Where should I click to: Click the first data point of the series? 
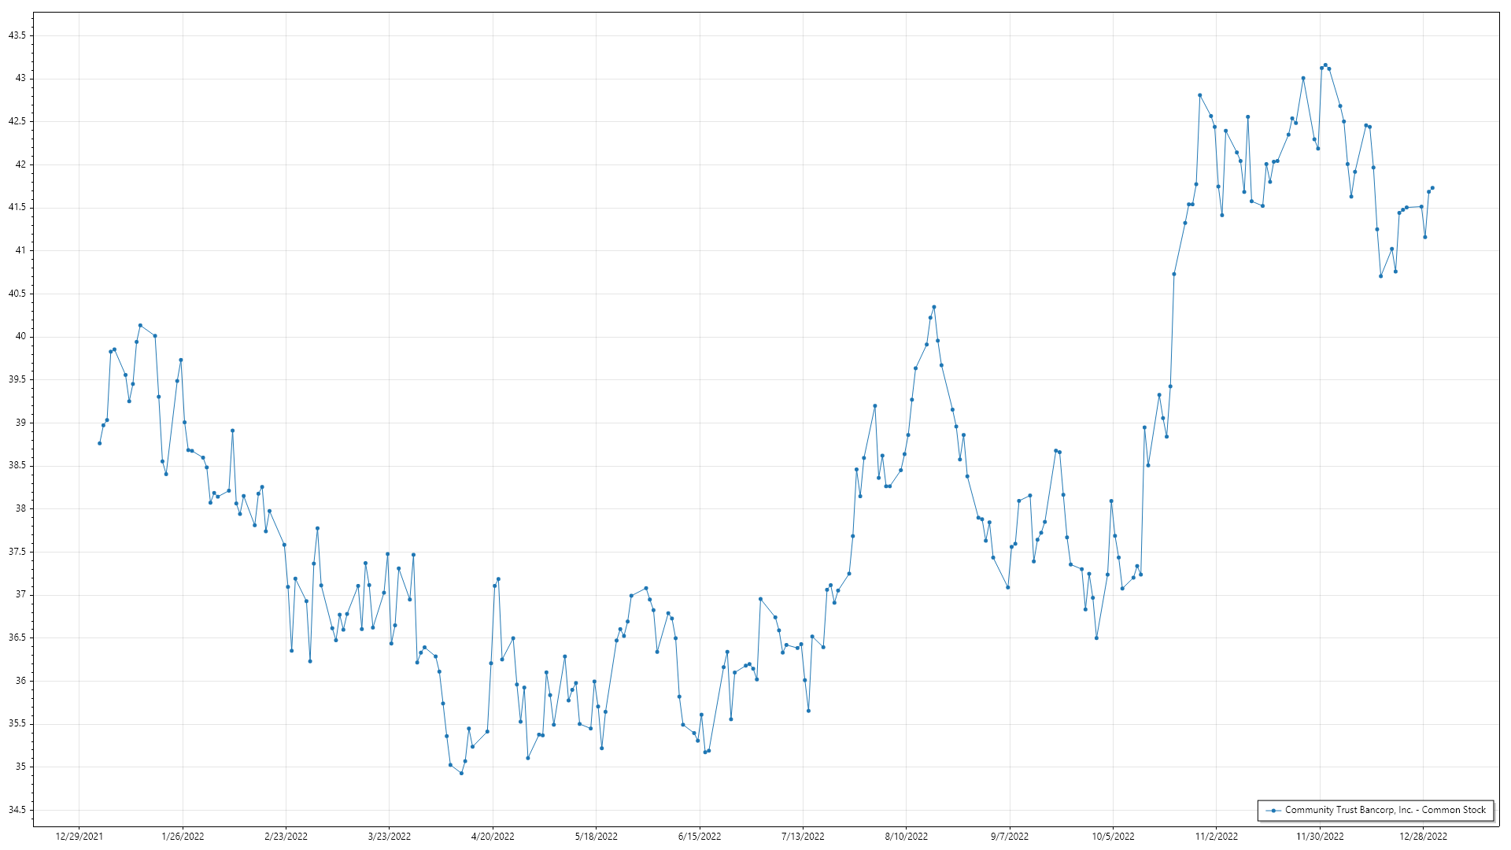click(99, 443)
